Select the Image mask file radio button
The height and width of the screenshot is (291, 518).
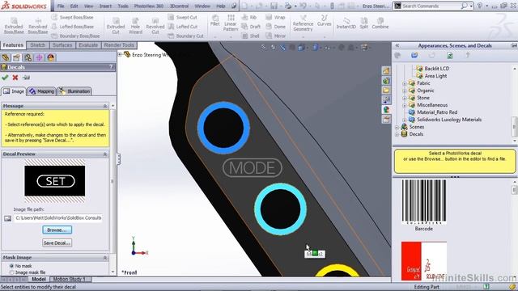tap(12, 272)
